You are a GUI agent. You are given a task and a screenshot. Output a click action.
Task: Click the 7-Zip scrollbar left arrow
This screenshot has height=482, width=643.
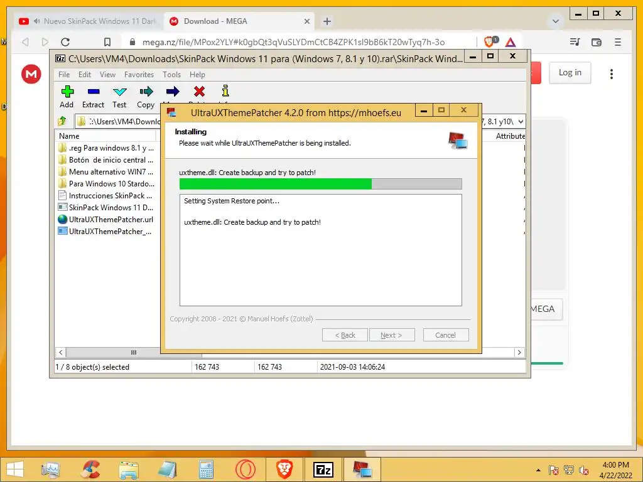pyautogui.click(x=61, y=352)
